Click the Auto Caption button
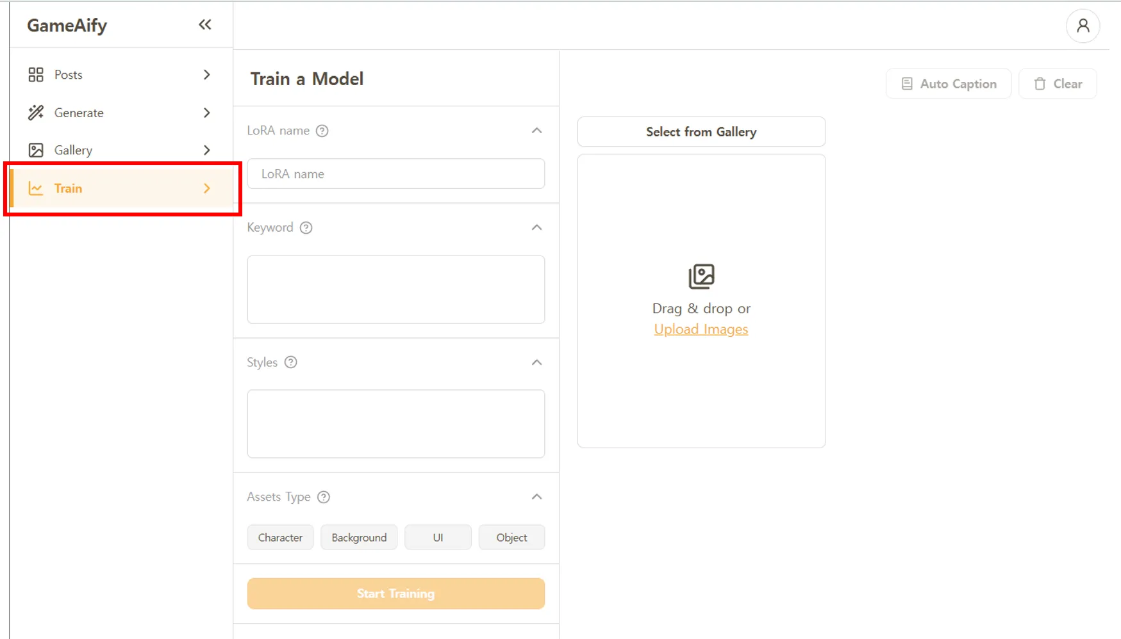 (949, 84)
